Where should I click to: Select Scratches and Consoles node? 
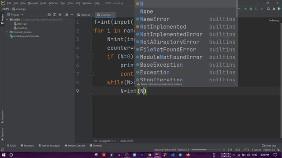coord(25,36)
